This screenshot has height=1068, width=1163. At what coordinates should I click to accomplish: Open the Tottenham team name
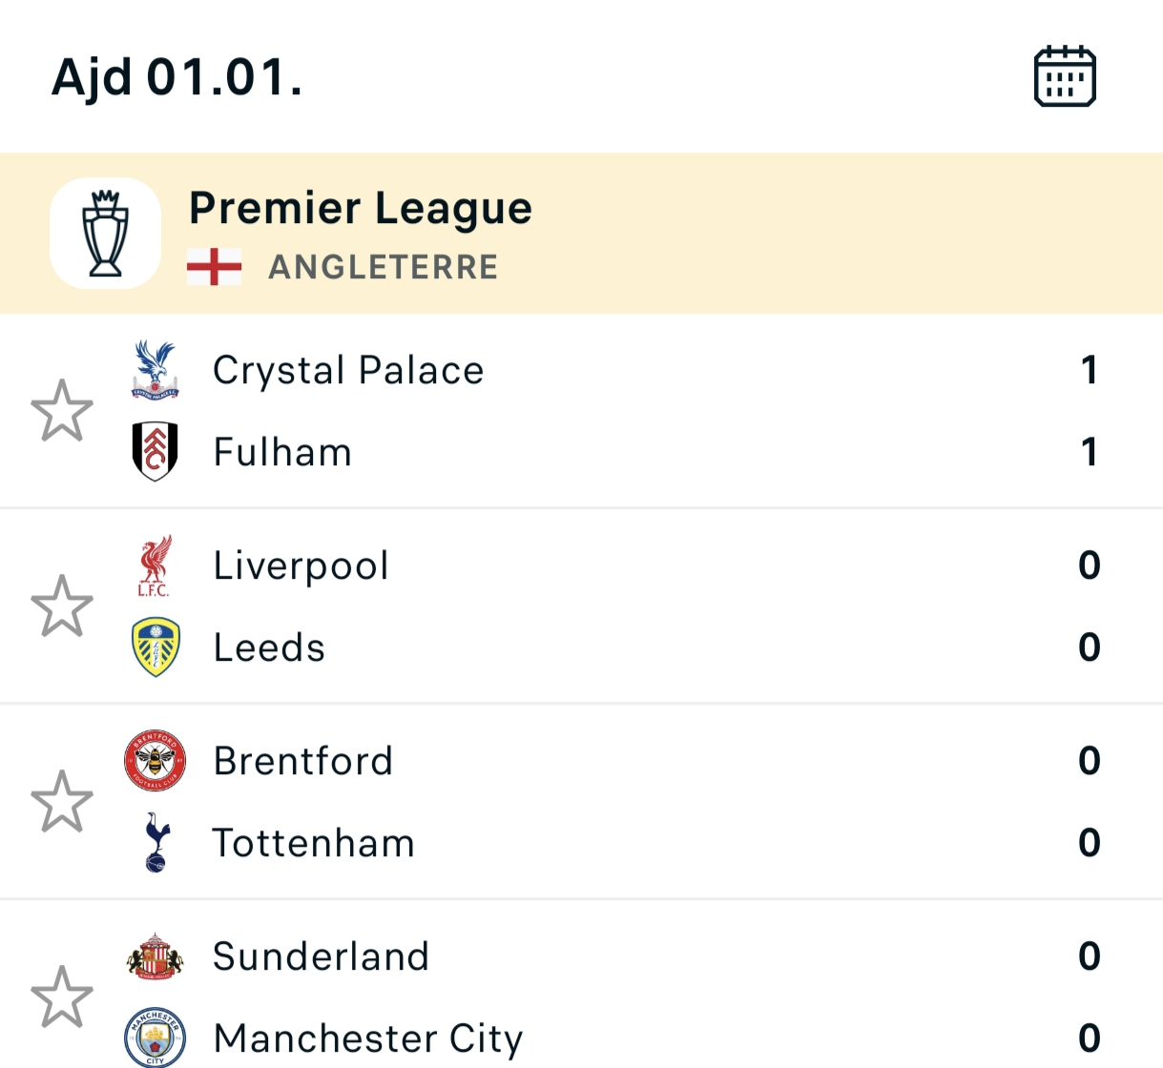(313, 843)
